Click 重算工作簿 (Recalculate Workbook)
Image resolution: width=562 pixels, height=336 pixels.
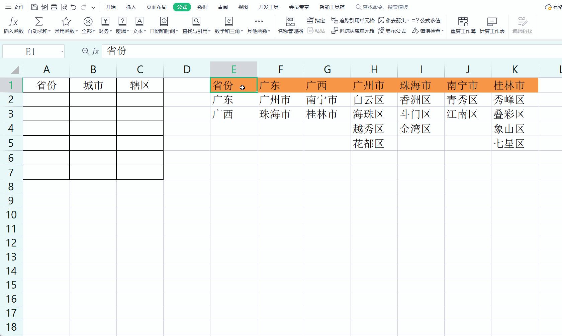coord(463,25)
